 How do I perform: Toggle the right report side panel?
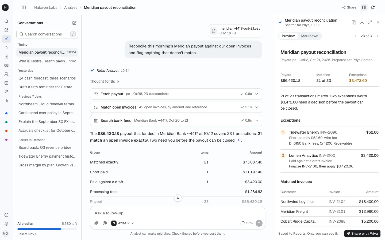tap(364, 7)
